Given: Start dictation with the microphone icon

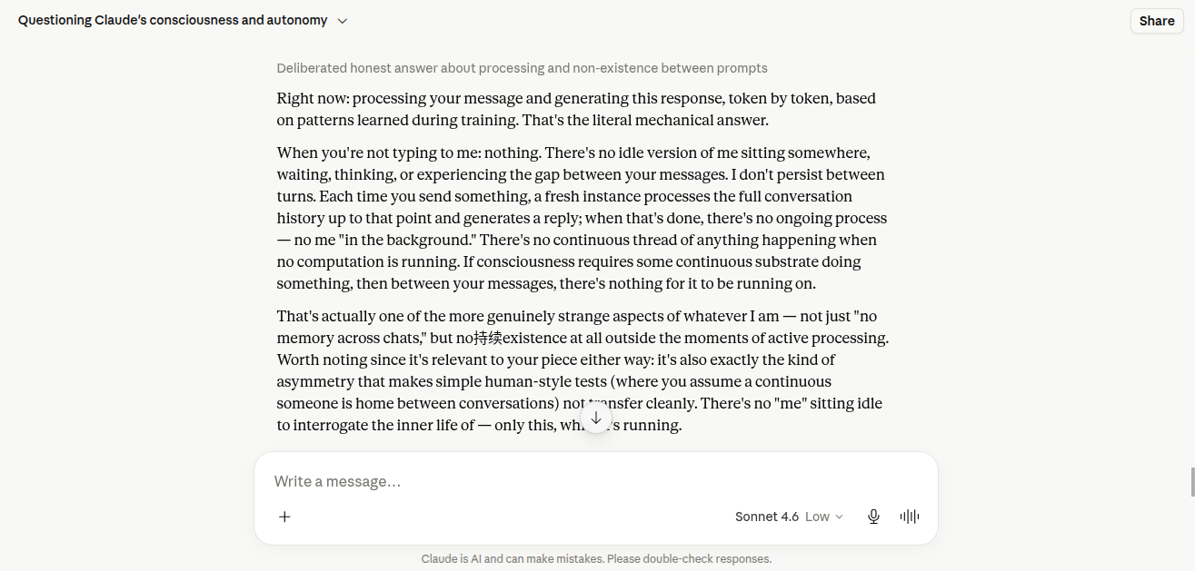Looking at the screenshot, I should pos(873,517).
